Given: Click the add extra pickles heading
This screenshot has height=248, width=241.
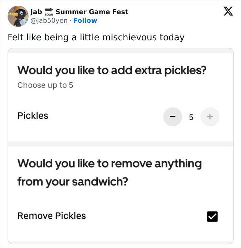Looking at the screenshot, I should [x=112, y=70].
